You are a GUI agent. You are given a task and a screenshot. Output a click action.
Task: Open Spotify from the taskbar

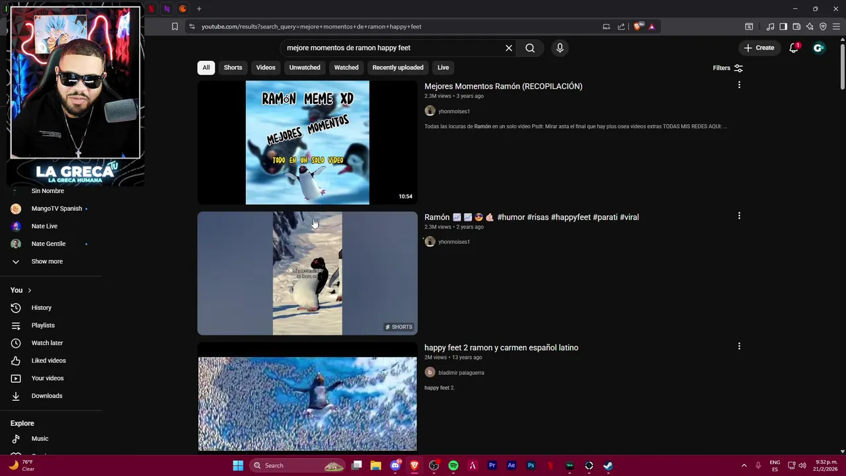[453, 465]
